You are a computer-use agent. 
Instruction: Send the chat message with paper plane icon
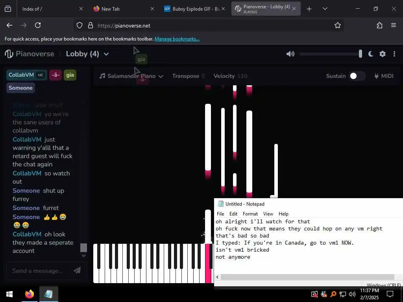pyautogui.click(x=77, y=270)
